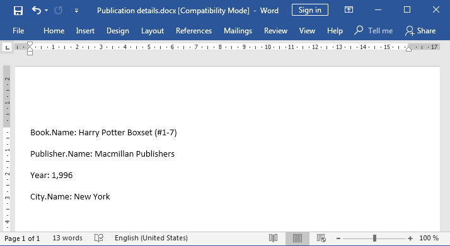Viewport: 450px width, 246px height.
Task: Click the Redo/Repeat icon
Action: [x=58, y=11]
